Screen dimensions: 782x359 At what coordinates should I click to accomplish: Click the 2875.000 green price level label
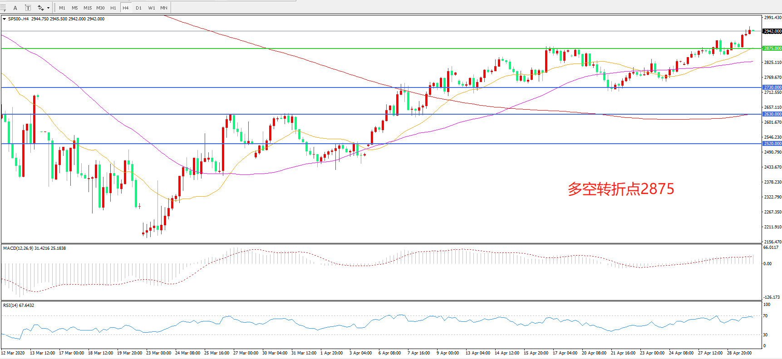(x=772, y=49)
